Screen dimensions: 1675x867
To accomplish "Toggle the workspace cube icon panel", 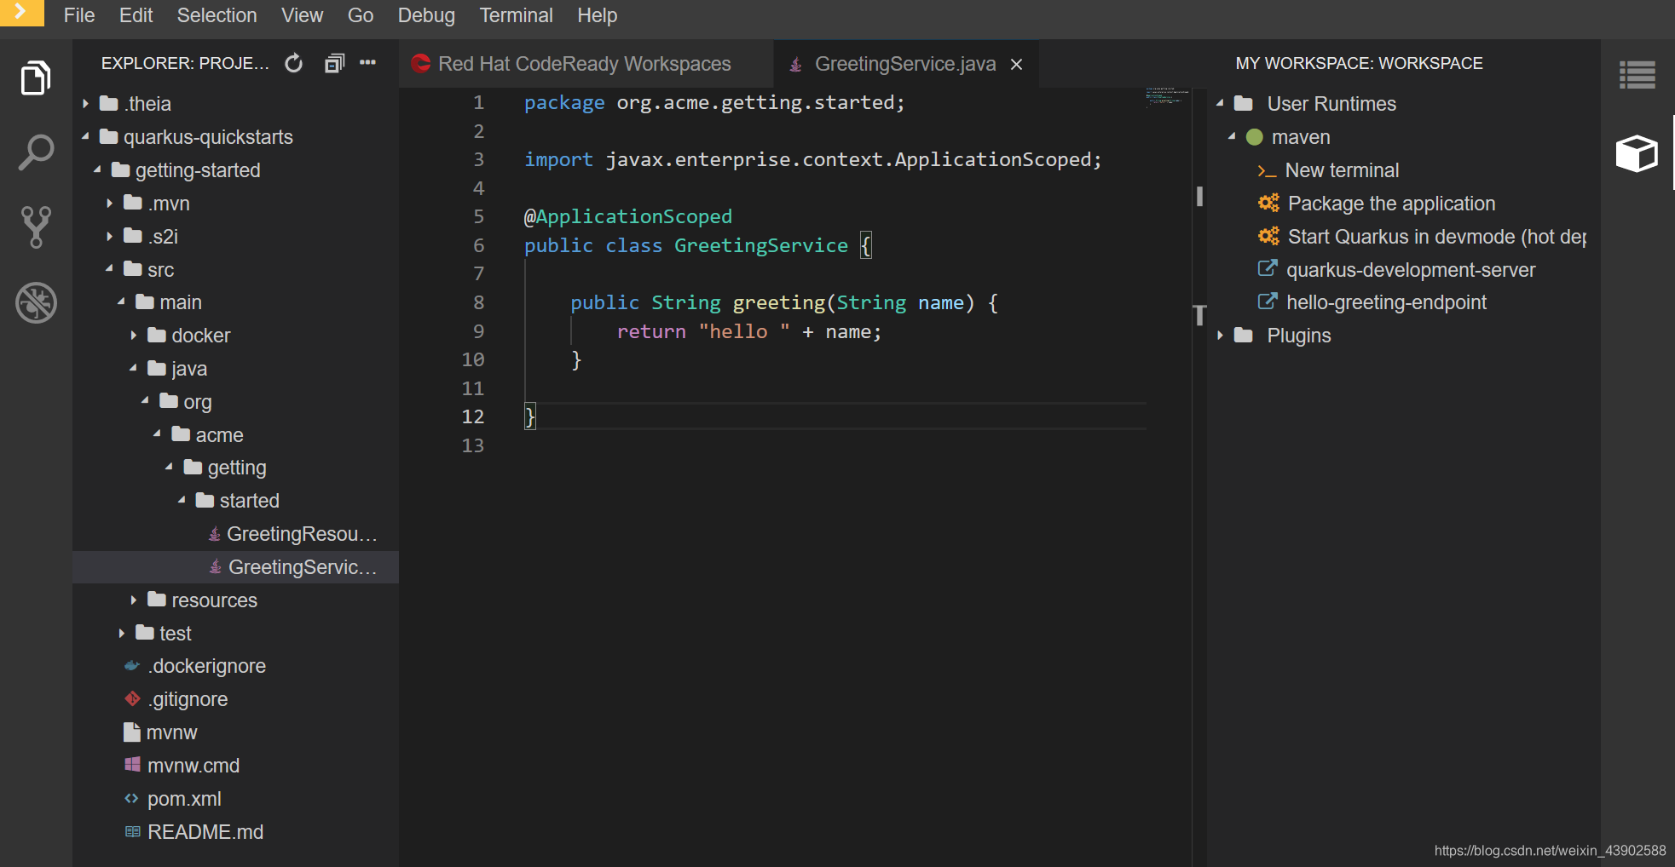I will pyautogui.click(x=1637, y=153).
